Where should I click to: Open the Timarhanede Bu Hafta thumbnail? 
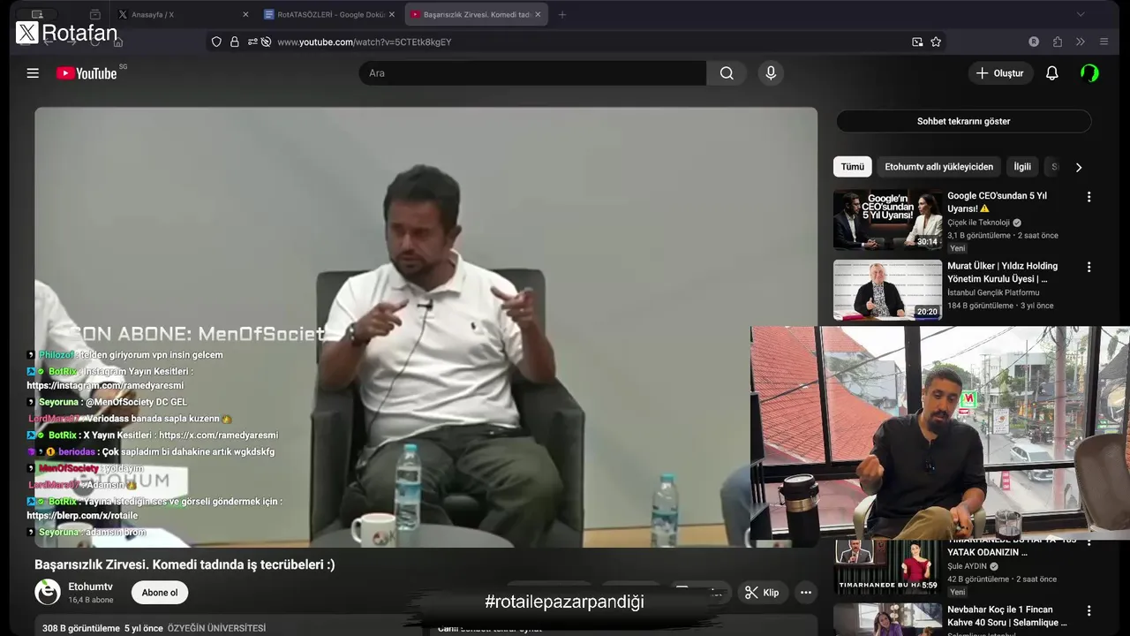pyautogui.click(x=887, y=566)
